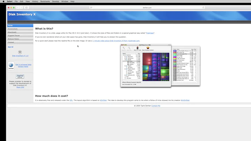
Task: Open the GPL link
Action: pos(71,100)
